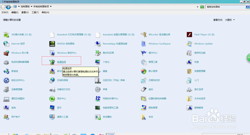Click the 所有控制面板项 breadcrumb segment
250x135 pixels.
[41, 6]
